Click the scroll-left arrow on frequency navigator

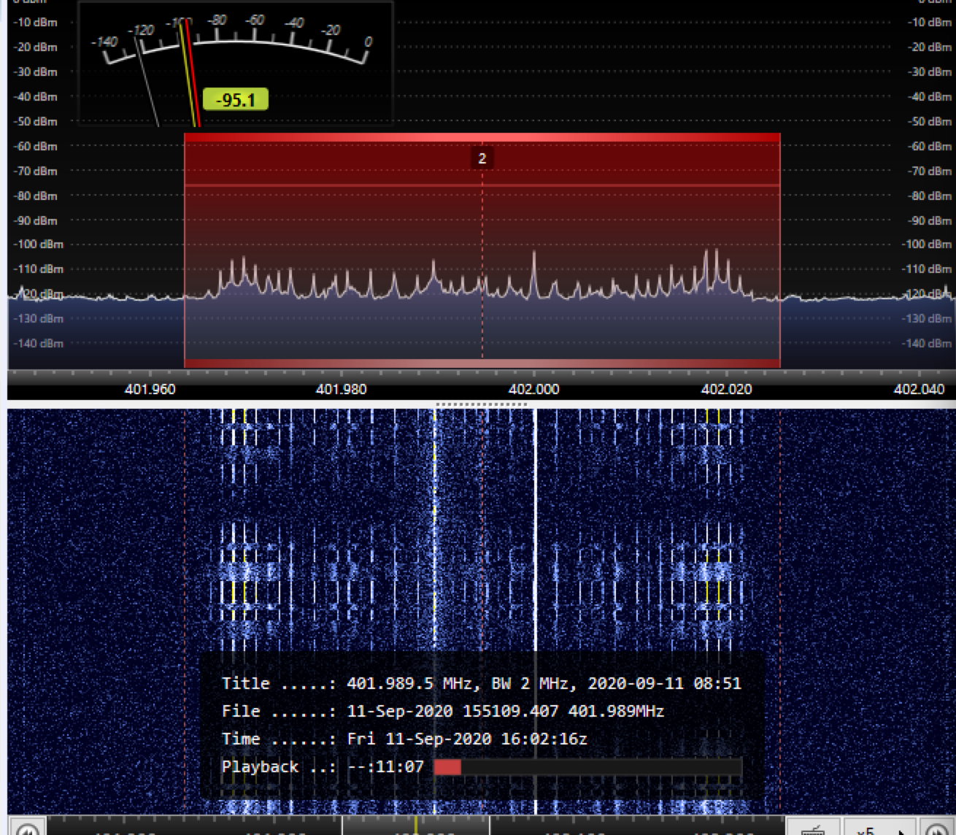click(27, 830)
